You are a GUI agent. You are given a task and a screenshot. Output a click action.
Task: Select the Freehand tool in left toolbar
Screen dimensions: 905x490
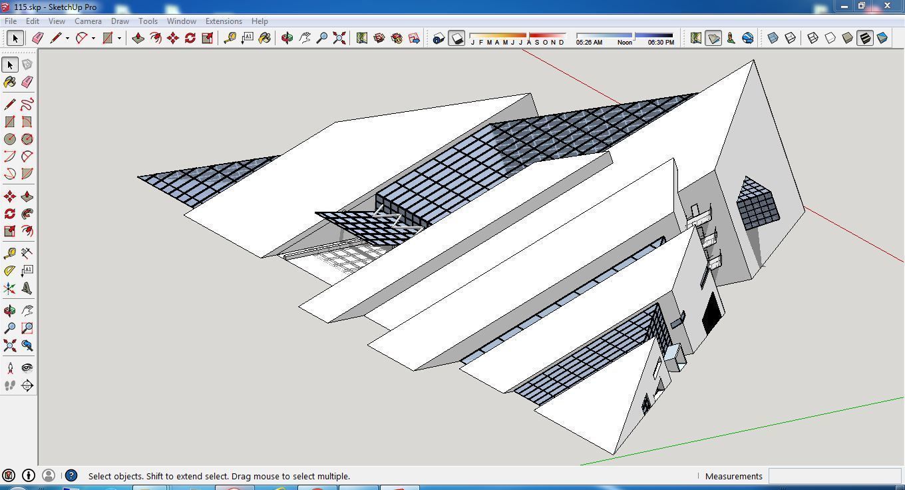click(27, 105)
